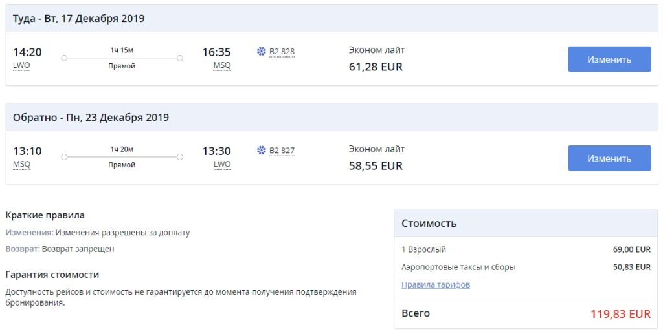Click the total price 119,83 EUR

[x=620, y=314]
